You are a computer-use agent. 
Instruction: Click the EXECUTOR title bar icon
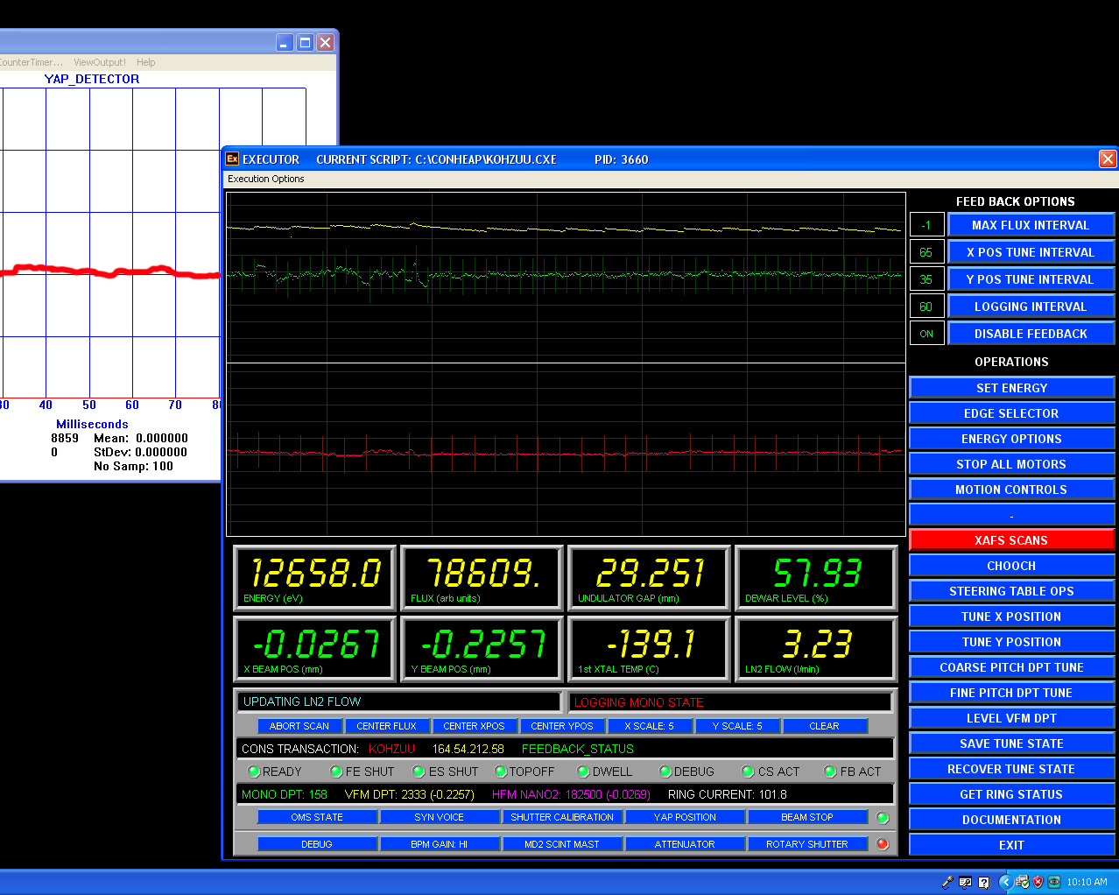pyautogui.click(x=232, y=159)
